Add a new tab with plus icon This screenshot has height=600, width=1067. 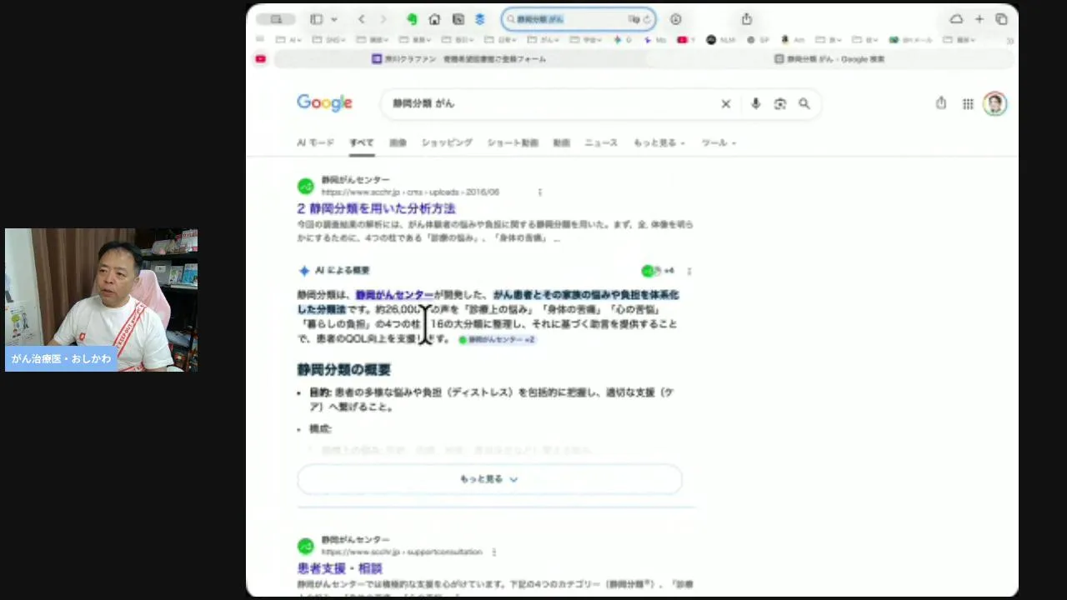click(979, 19)
